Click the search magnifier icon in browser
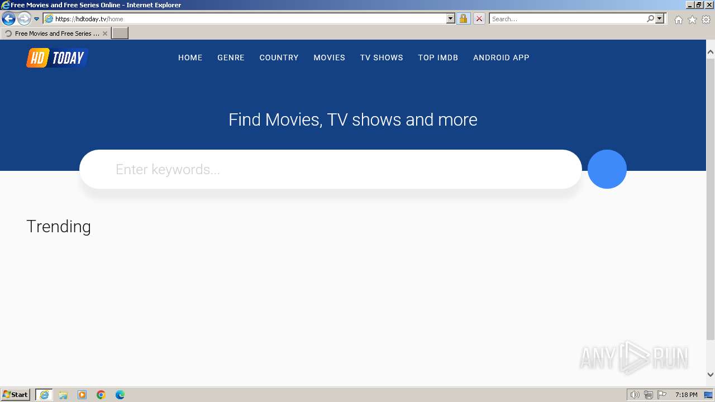 point(650,18)
